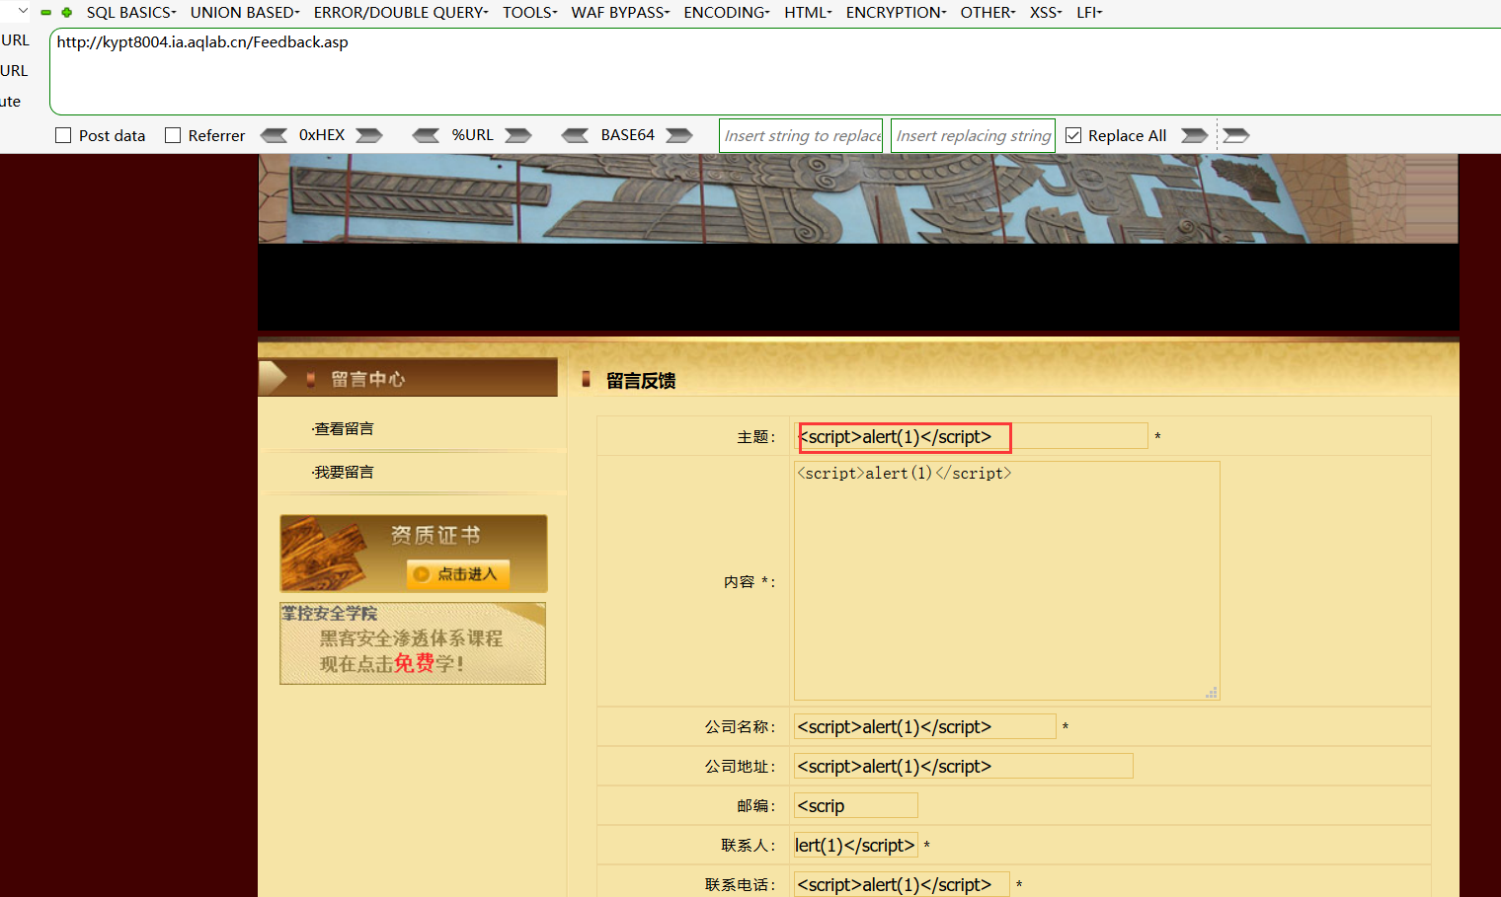Focus the 联系电话 phone number field
This screenshot has width=1501, height=897.
[x=902, y=885]
